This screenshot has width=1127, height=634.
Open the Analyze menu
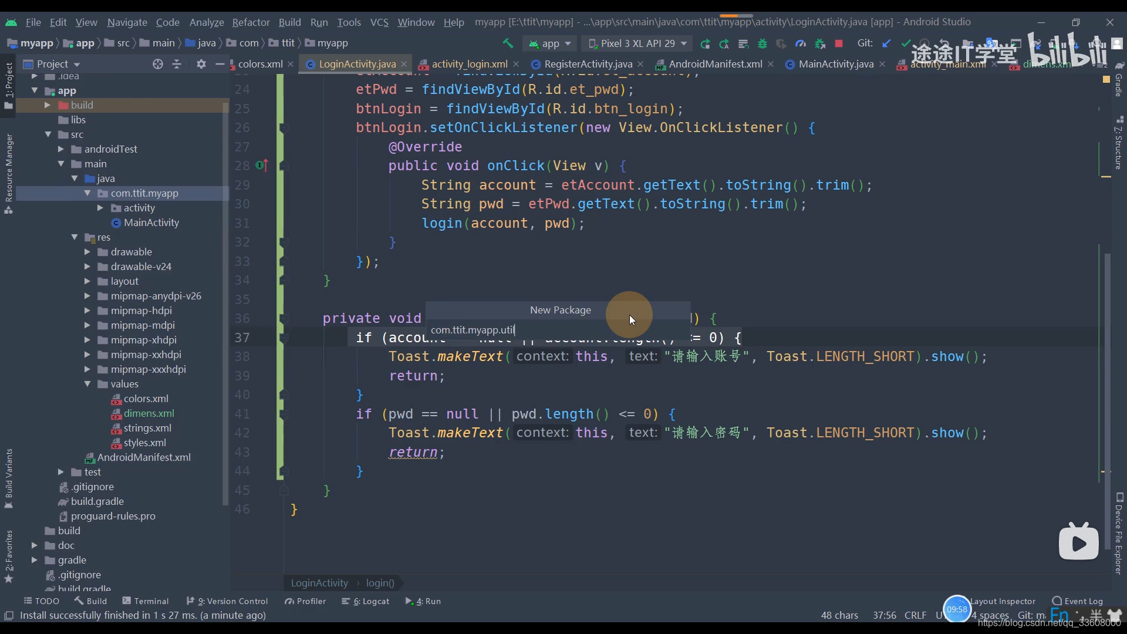[207, 22]
